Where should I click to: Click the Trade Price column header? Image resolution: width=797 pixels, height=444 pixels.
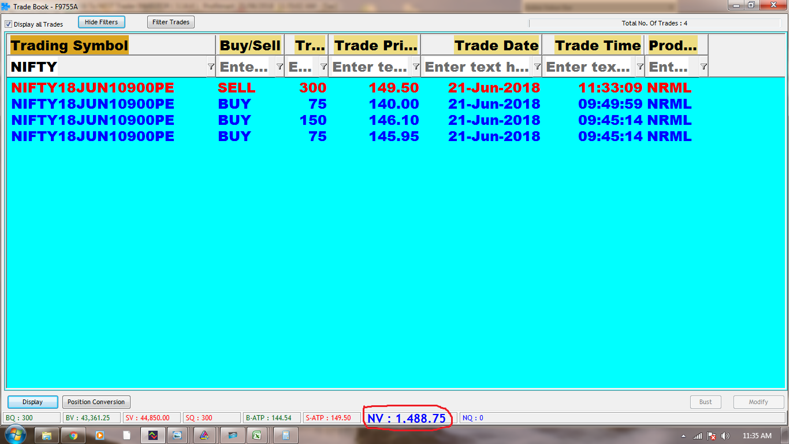(x=375, y=46)
